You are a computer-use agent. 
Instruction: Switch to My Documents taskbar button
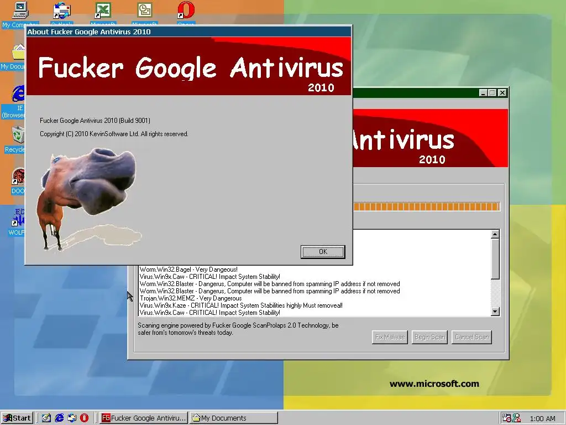coord(234,418)
